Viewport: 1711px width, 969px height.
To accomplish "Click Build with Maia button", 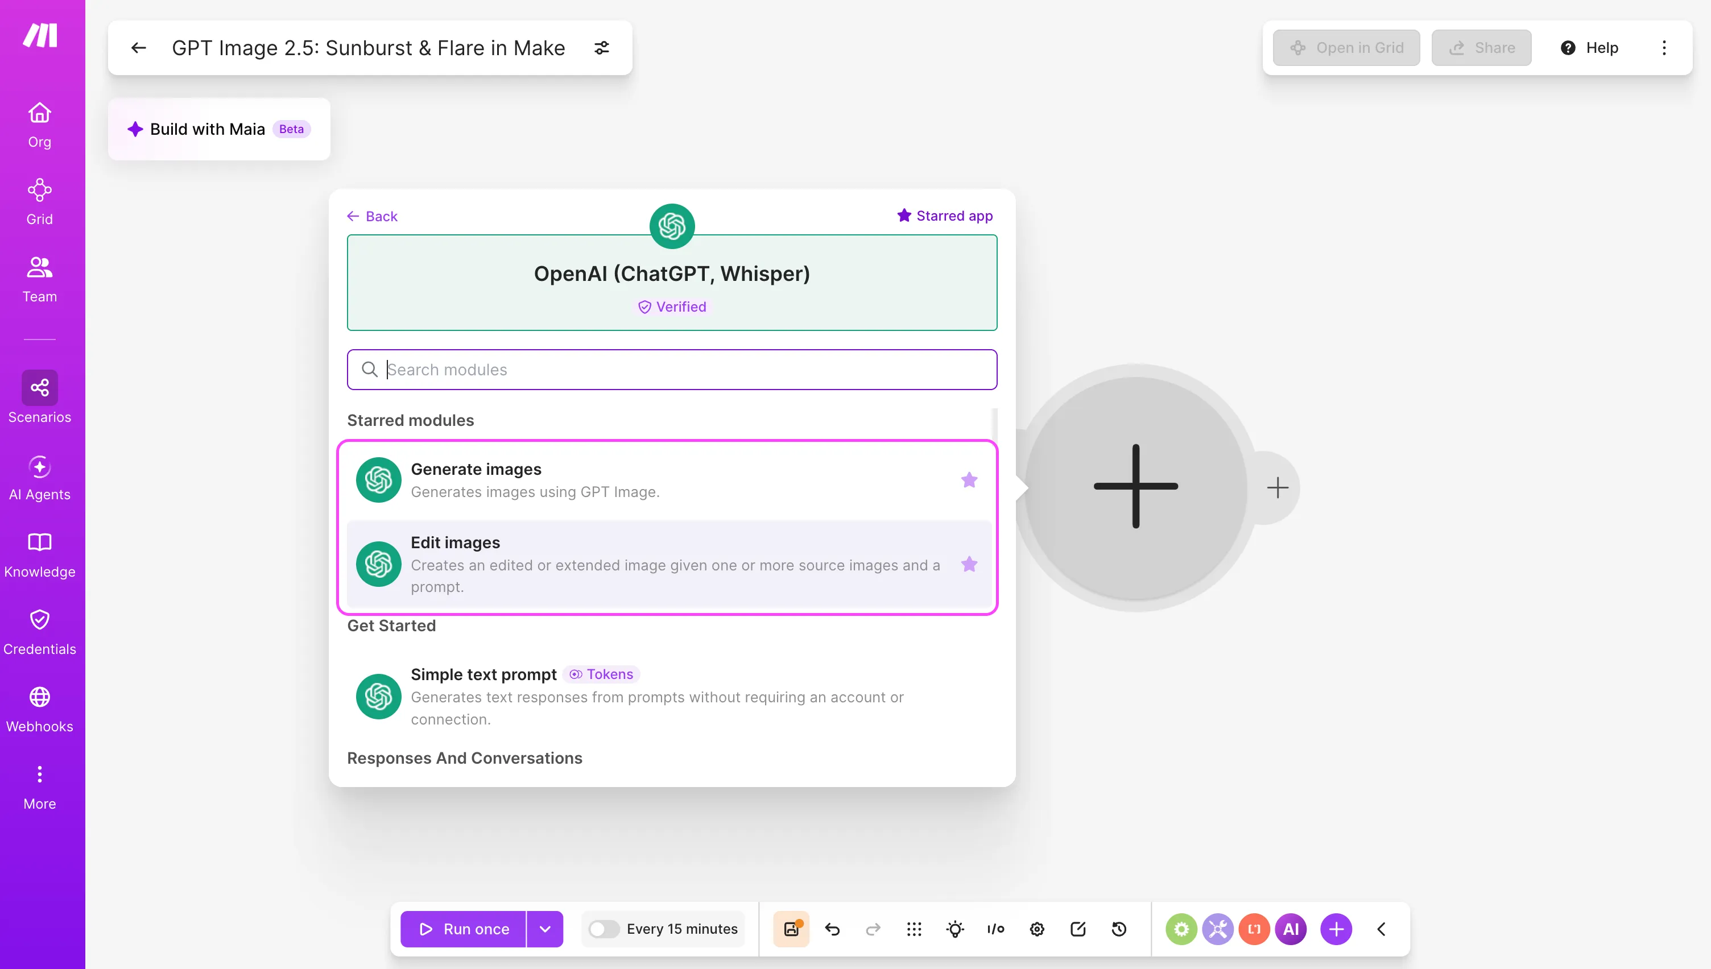I will (219, 129).
